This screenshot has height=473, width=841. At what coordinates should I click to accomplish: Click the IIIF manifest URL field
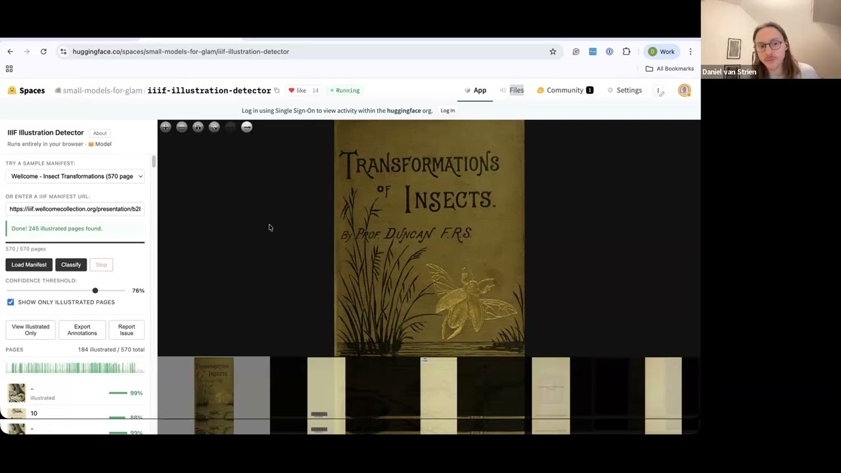(x=75, y=209)
